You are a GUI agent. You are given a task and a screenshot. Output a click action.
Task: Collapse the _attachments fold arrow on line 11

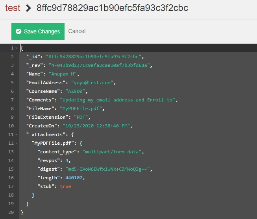pos(16,134)
